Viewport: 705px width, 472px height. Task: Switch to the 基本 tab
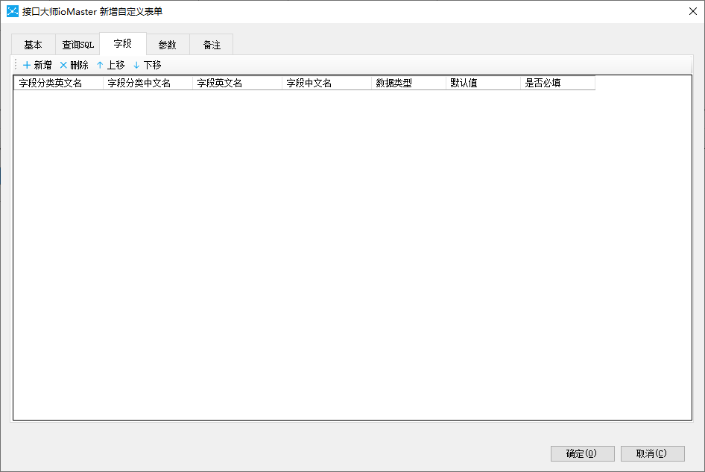click(x=34, y=45)
